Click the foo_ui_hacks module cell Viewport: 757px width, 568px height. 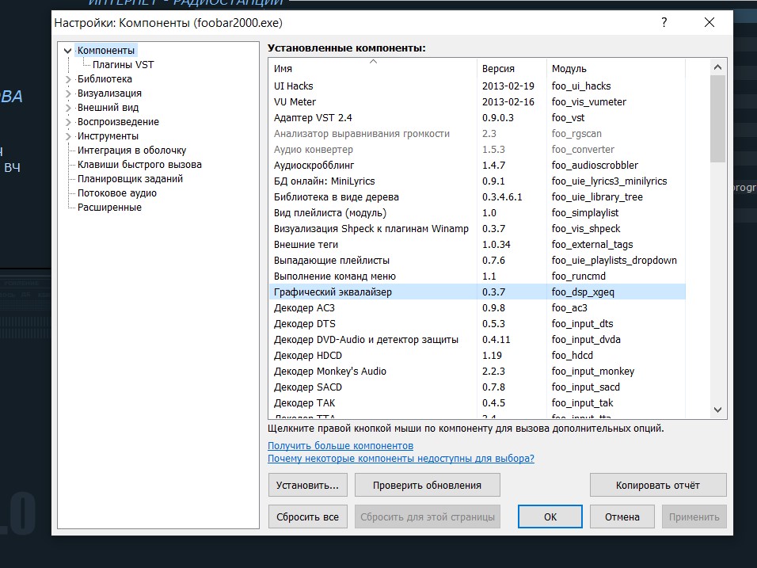581,86
